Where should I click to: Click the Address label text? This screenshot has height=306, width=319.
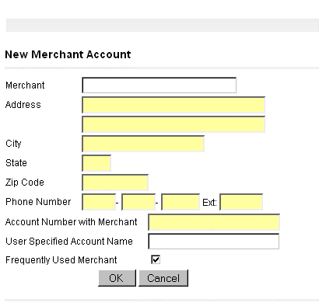click(x=23, y=105)
